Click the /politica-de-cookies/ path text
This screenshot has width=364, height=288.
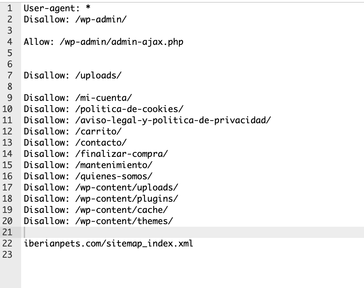pos(129,109)
